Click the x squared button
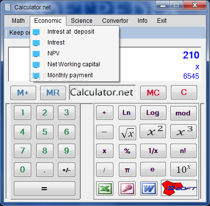The image size is (210, 206). point(153,131)
